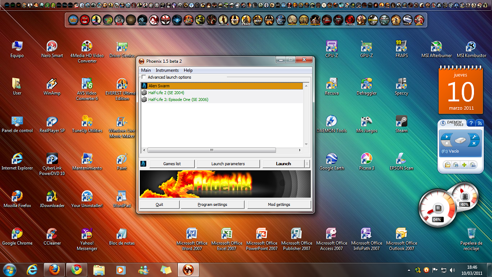Click the Speccy desktop icon
Screen dimensions: 492x277
click(402, 86)
